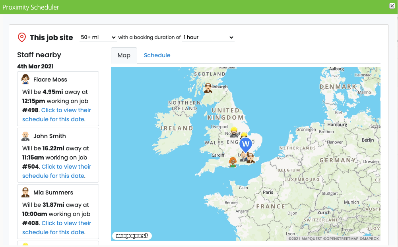
Task: Click job number #498 text
Action: [x=30, y=110]
